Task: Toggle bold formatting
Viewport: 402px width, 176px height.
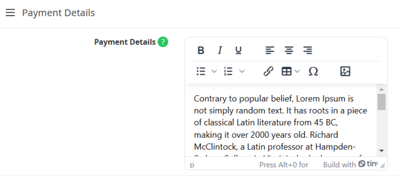Action: (x=201, y=50)
